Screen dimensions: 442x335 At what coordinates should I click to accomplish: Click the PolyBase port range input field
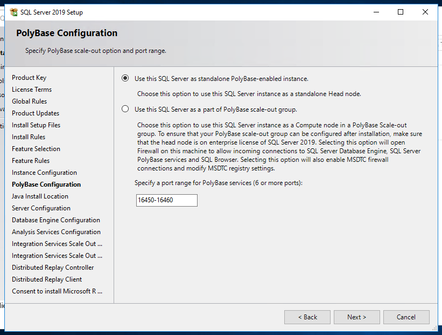pos(166,200)
